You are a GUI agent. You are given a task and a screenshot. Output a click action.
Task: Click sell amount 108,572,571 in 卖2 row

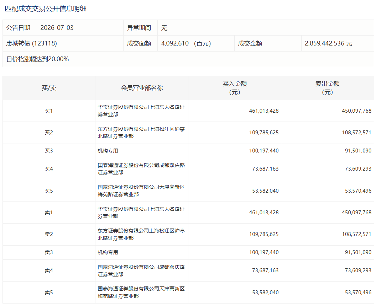point(356,235)
